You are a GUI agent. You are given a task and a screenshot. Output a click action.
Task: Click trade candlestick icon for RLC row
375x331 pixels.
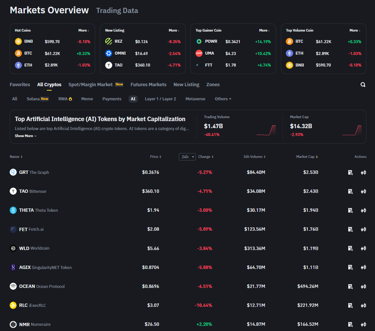(363, 305)
